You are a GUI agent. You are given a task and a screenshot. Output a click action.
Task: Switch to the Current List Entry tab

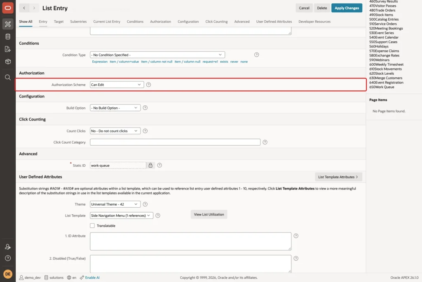click(x=107, y=21)
